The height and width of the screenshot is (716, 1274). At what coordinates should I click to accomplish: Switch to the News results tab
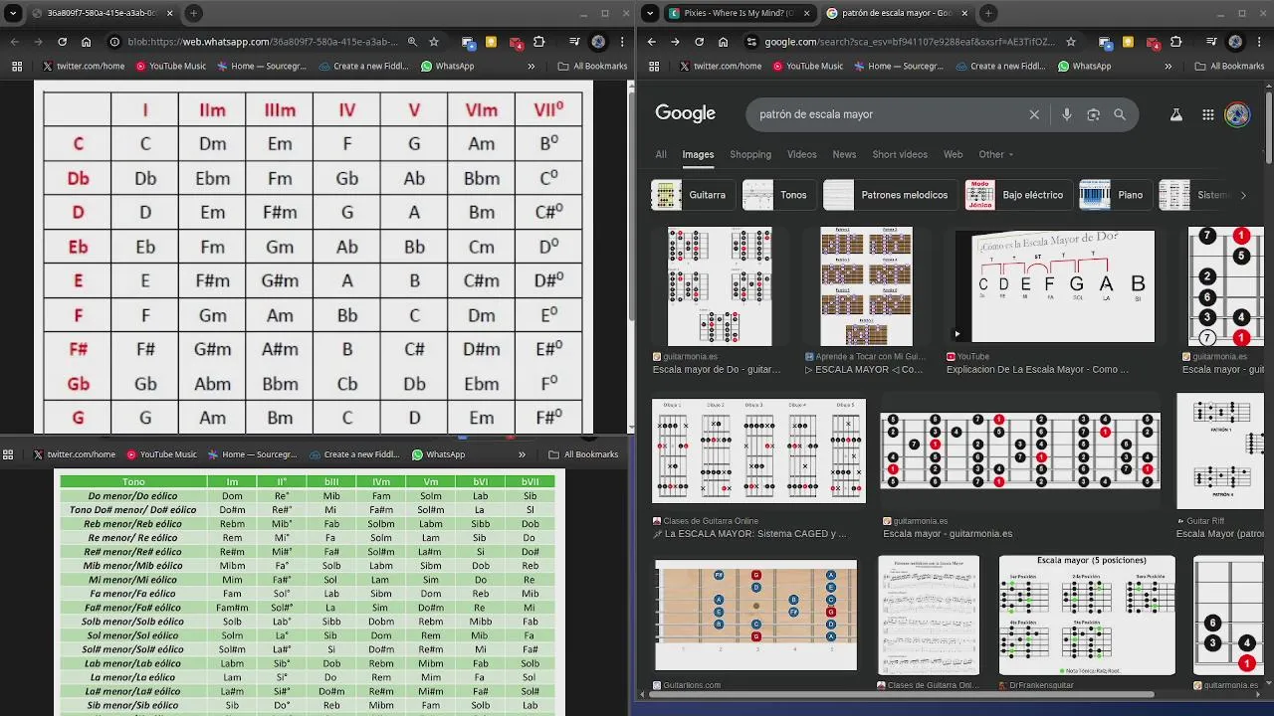tap(844, 154)
